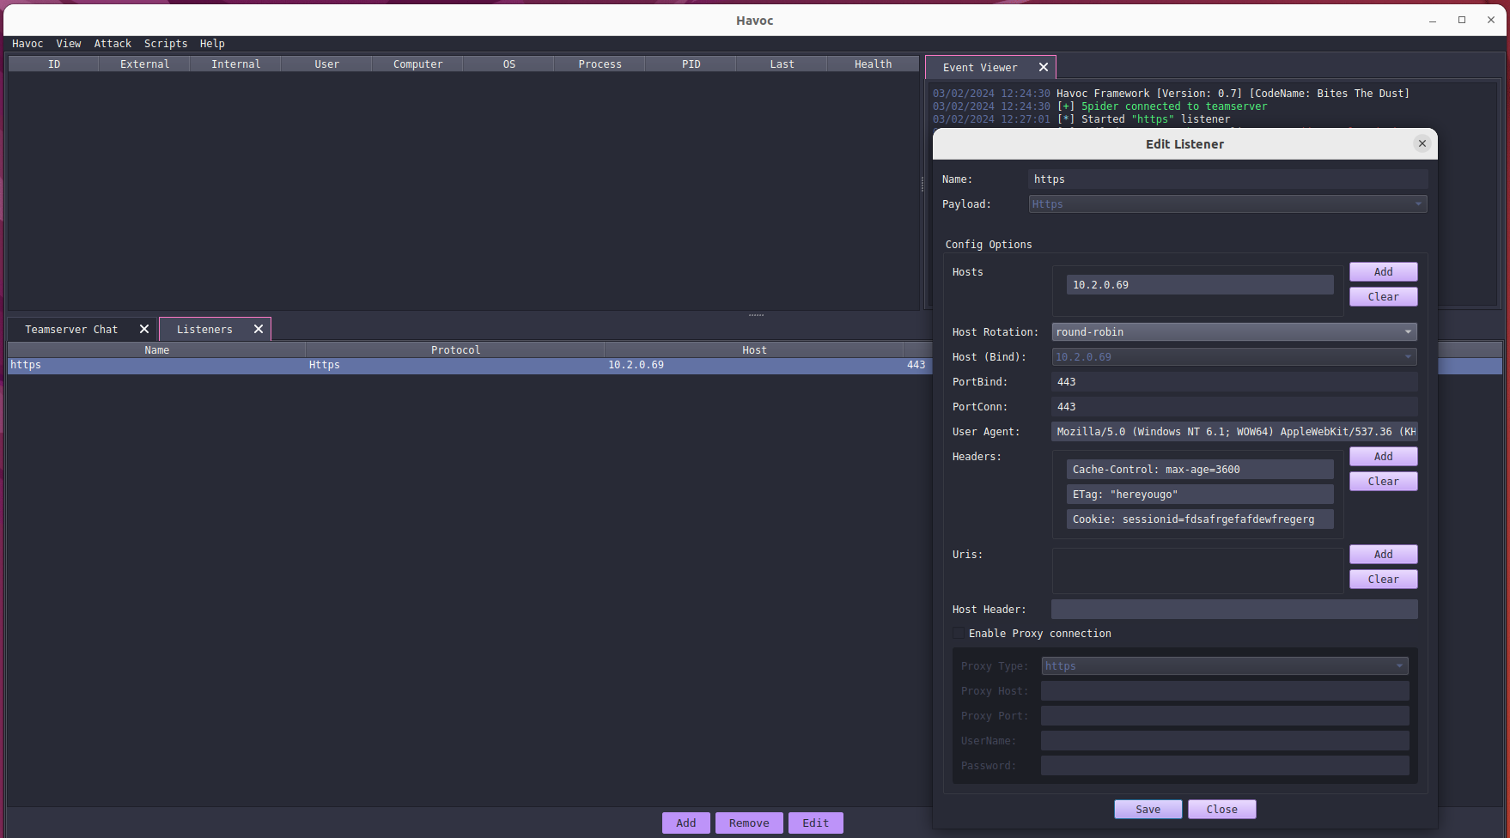The image size is (1510, 838).
Task: Click the proxy UserName field
Action: click(1225, 741)
